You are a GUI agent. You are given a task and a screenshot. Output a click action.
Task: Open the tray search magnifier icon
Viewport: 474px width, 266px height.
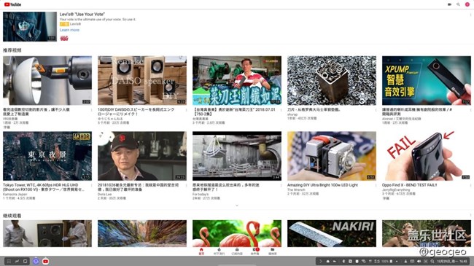(x=432, y=261)
